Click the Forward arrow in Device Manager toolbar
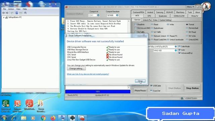The height and width of the screenshot is (121, 215). [7, 13]
